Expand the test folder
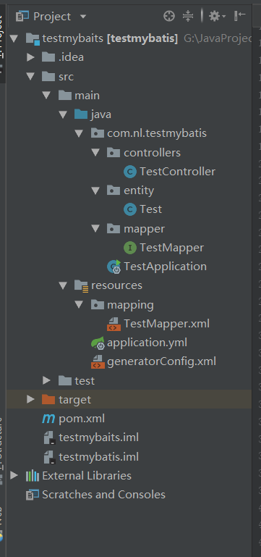Screen dimensions: 261x557 47,380
